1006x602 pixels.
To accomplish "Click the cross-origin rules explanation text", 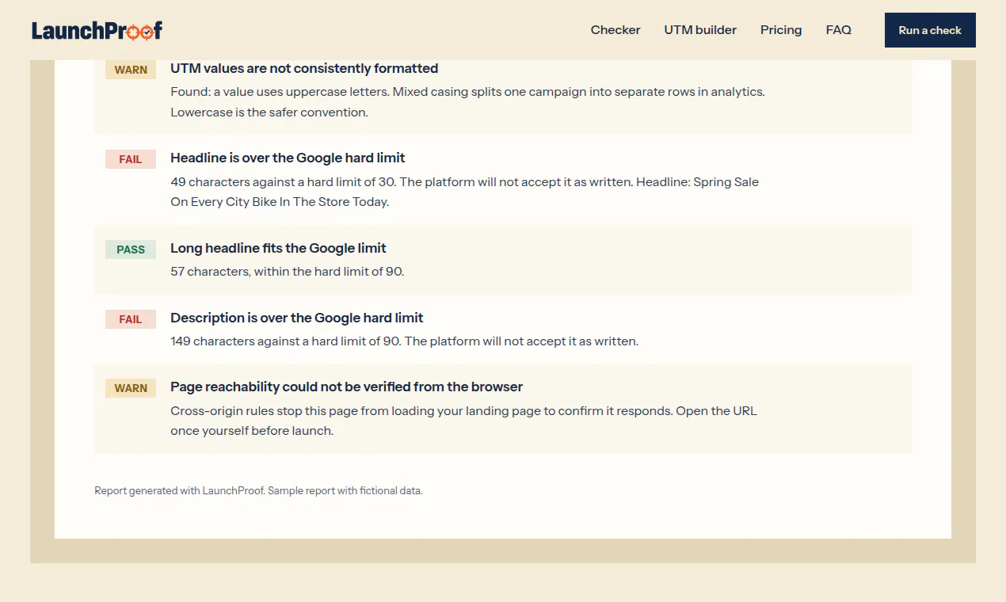I will tap(463, 421).
